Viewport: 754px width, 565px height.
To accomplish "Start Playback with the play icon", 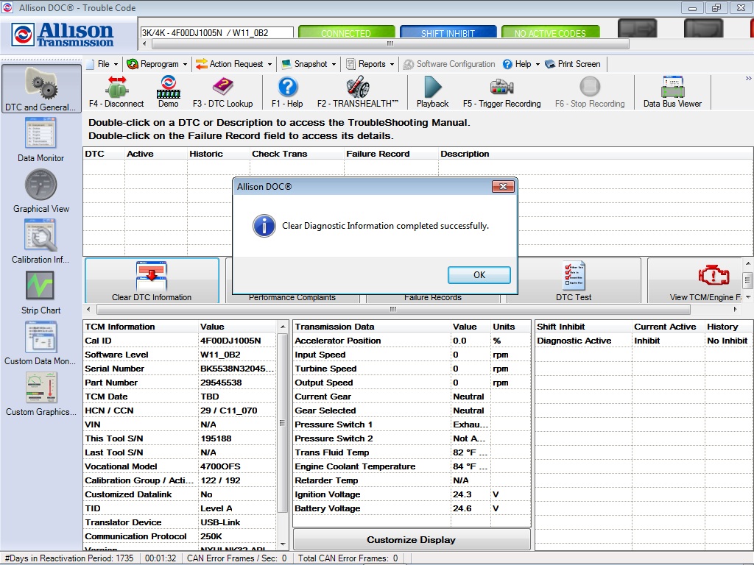I will (x=432, y=87).
